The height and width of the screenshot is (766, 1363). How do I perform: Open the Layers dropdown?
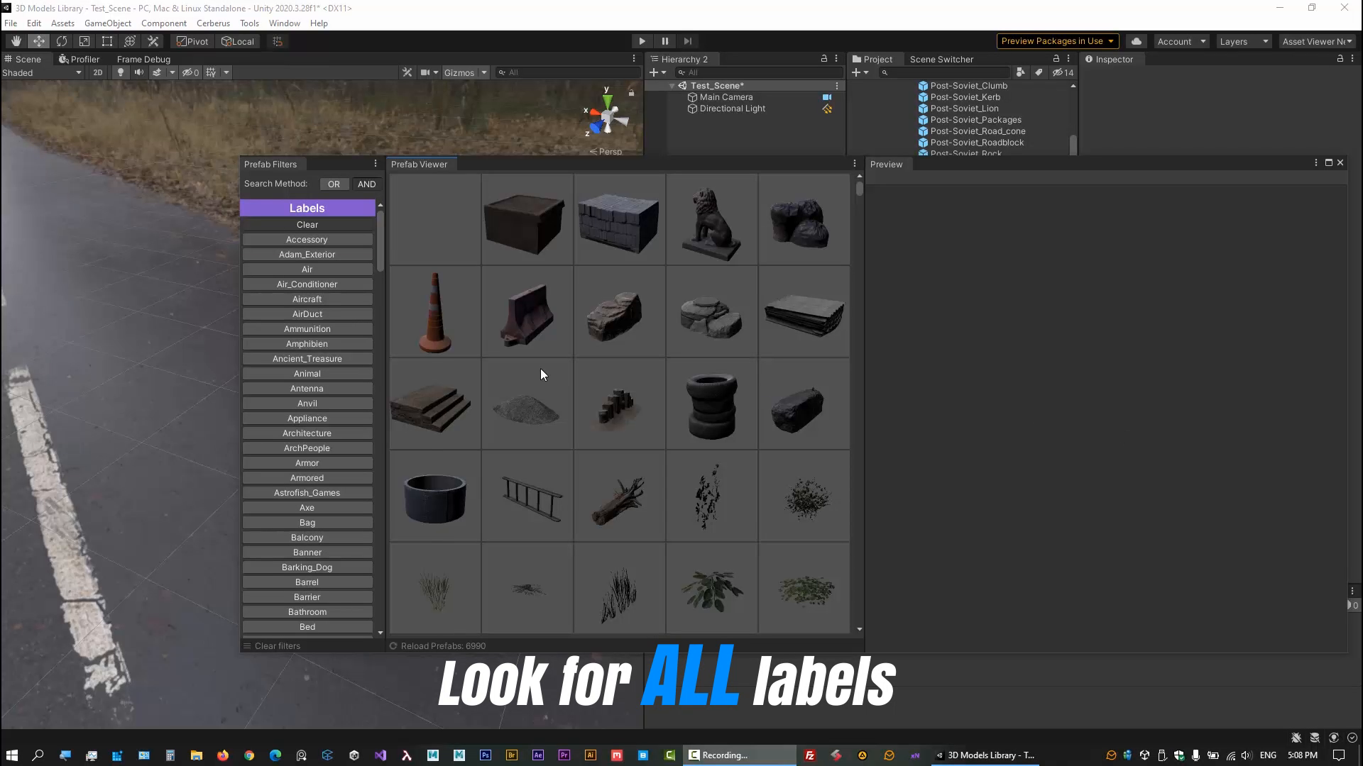coord(1244,41)
